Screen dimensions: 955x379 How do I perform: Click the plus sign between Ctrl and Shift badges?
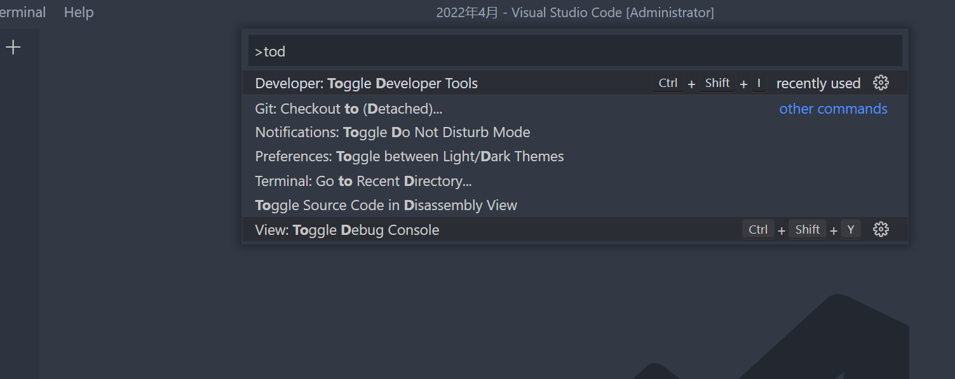click(x=691, y=83)
